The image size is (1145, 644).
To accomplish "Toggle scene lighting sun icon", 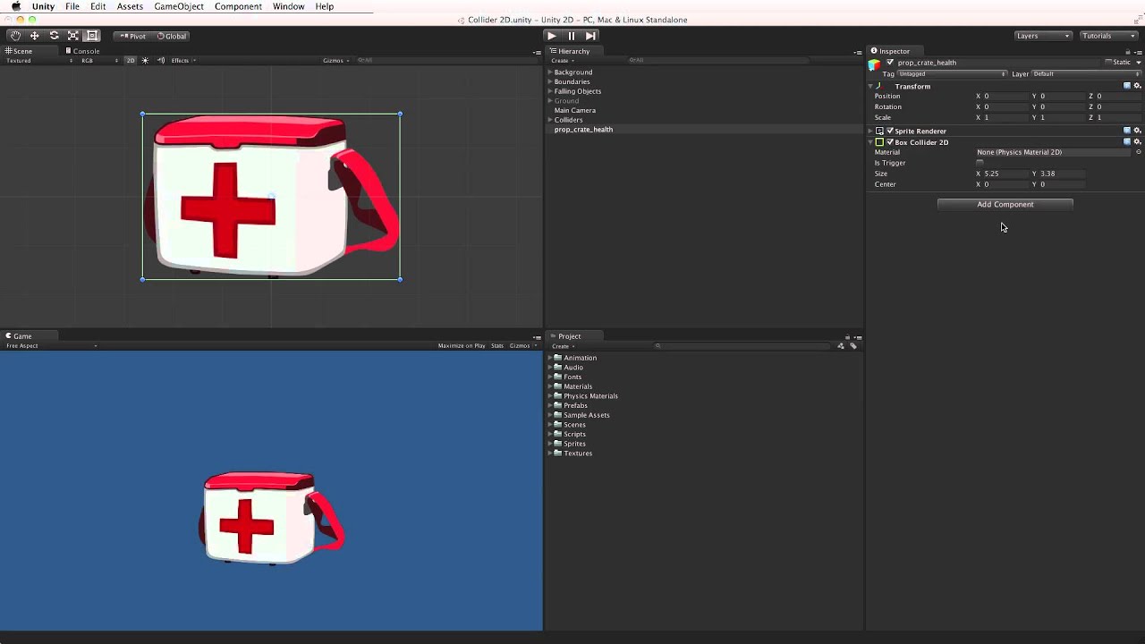I will tap(145, 61).
